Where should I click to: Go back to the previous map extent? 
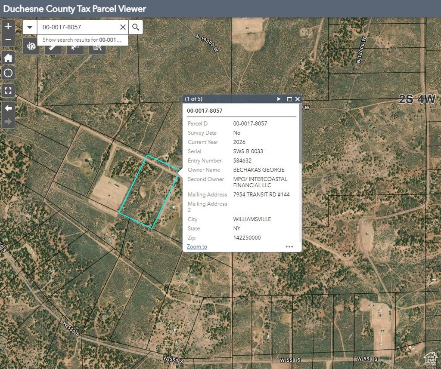tap(8, 108)
